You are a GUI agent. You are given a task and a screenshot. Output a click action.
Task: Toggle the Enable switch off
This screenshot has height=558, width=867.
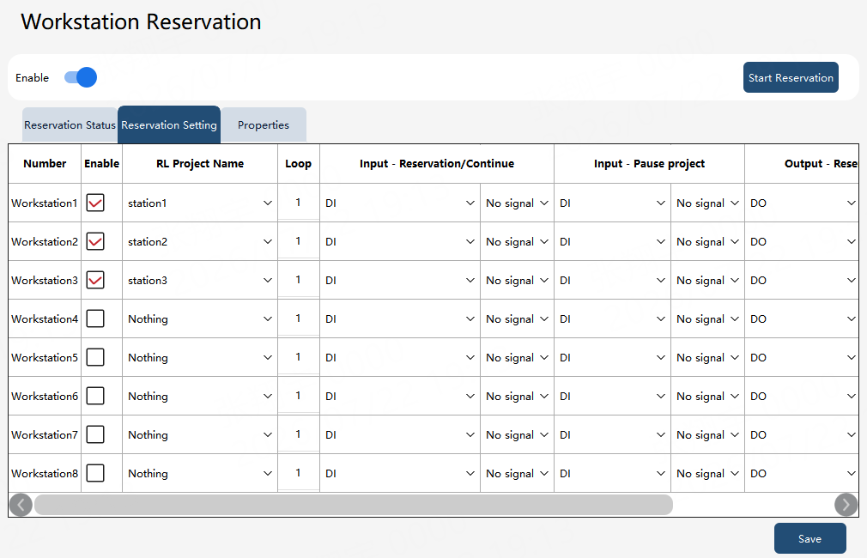point(81,77)
